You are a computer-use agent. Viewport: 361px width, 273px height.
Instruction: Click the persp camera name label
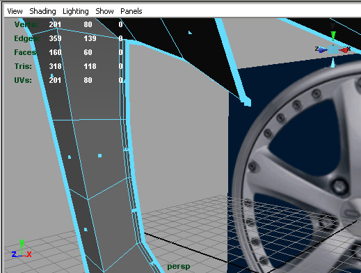(179, 267)
